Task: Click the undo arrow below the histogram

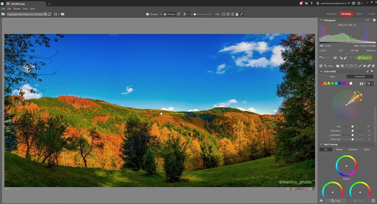Action: 321,58
